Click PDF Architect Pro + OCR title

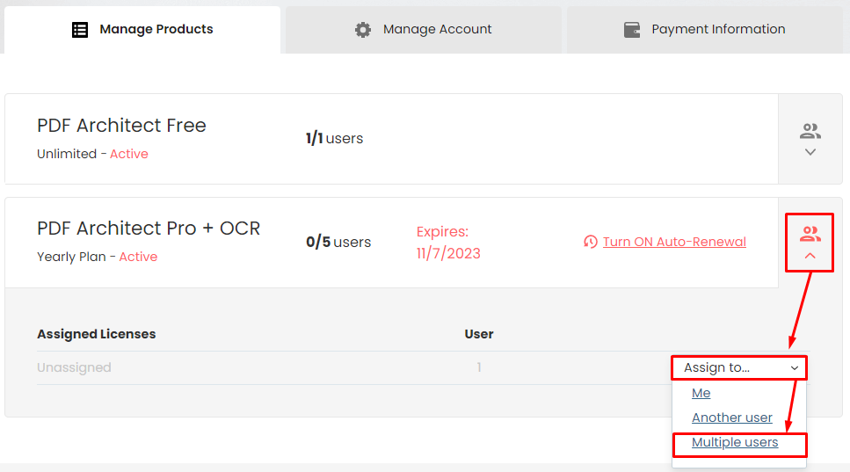(149, 229)
